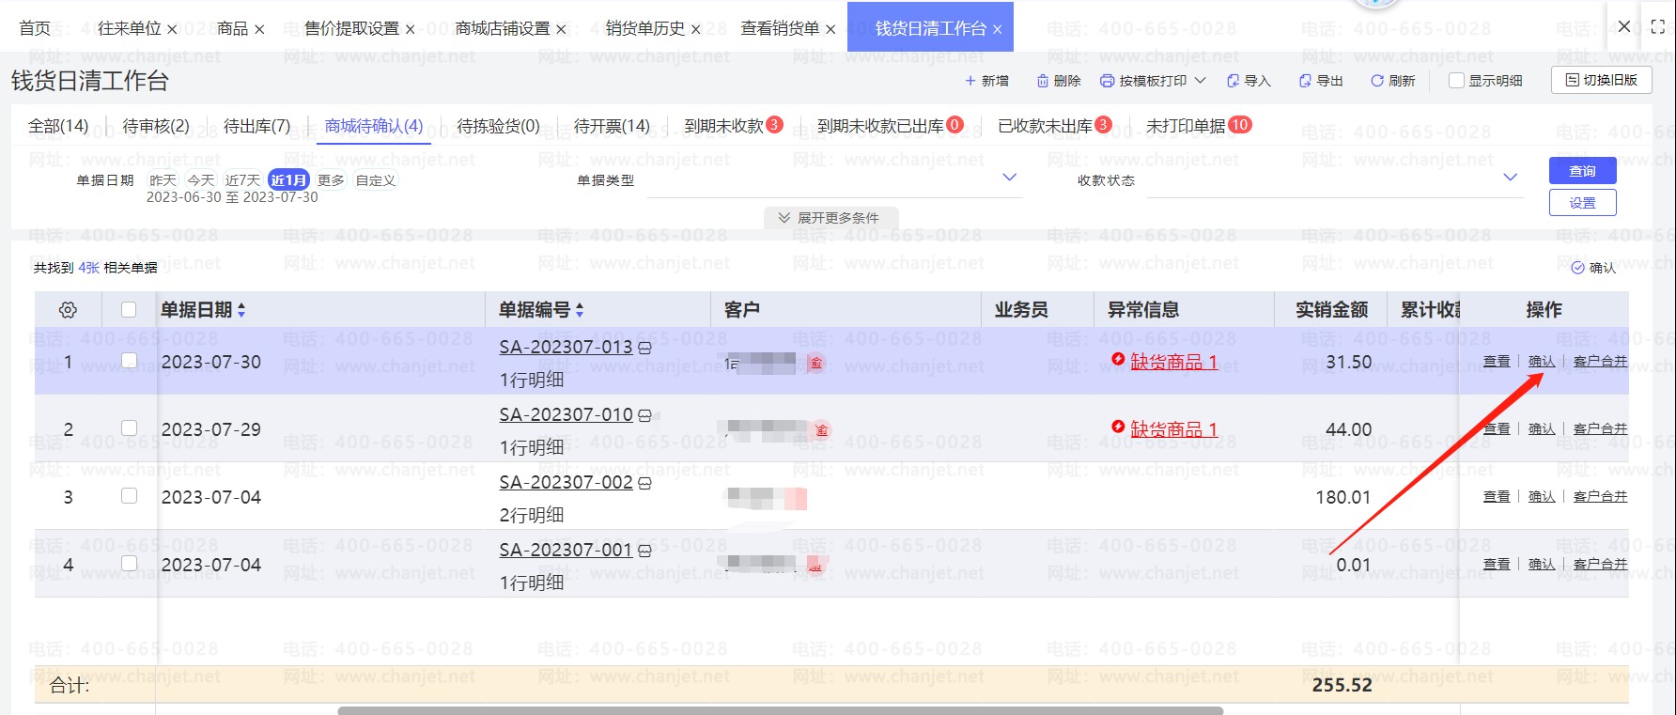
Task: Switch to 全部(14) tab
Action: click(x=58, y=126)
